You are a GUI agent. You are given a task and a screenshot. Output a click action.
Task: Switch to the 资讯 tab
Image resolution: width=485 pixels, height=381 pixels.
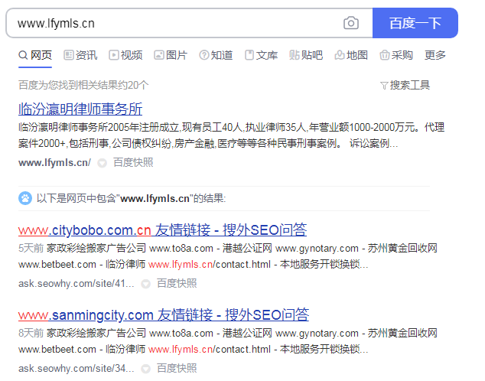tap(80, 55)
